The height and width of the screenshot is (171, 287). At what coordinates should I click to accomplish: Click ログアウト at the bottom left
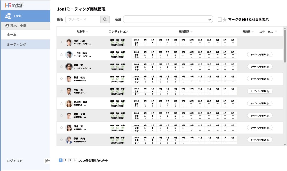(x=15, y=161)
